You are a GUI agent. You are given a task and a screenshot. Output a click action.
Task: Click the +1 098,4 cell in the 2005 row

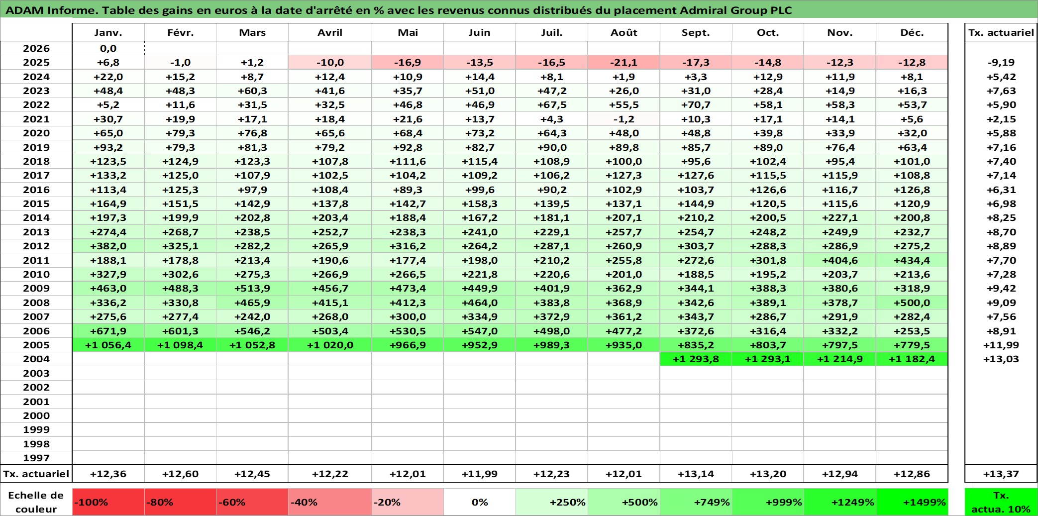[x=180, y=345]
